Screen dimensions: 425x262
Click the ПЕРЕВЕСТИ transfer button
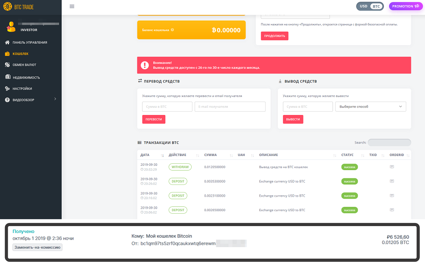(154, 119)
